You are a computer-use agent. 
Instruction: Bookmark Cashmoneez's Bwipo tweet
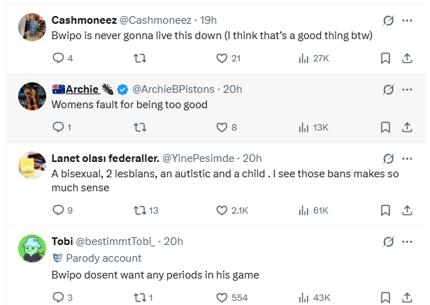pos(385,59)
